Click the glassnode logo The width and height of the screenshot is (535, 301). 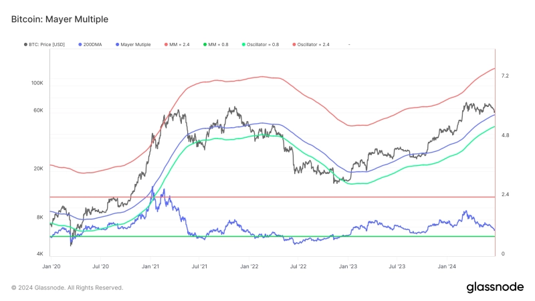pos(494,287)
